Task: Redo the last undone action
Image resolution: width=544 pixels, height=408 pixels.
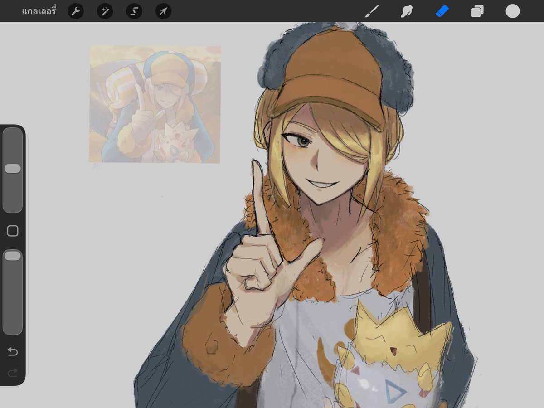Action: pyautogui.click(x=13, y=373)
